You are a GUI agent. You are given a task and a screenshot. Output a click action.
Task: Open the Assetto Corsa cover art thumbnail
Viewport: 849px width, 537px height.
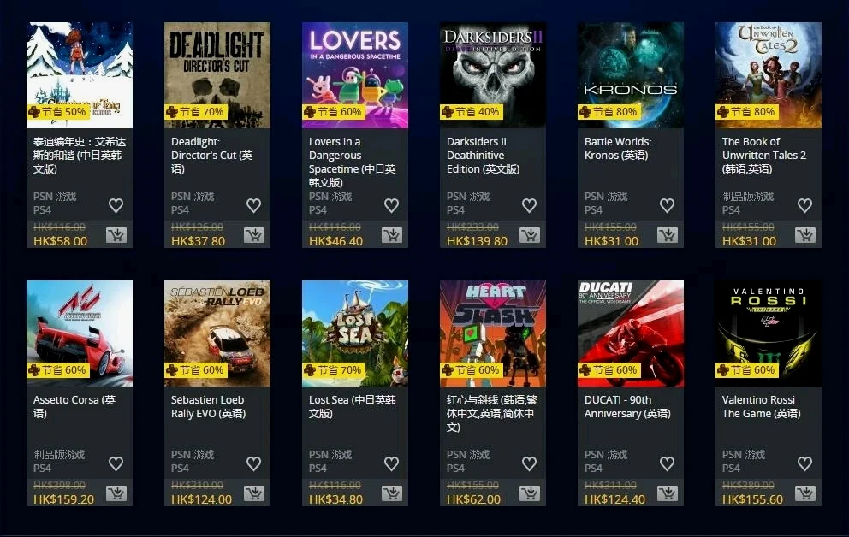pyautogui.click(x=80, y=333)
